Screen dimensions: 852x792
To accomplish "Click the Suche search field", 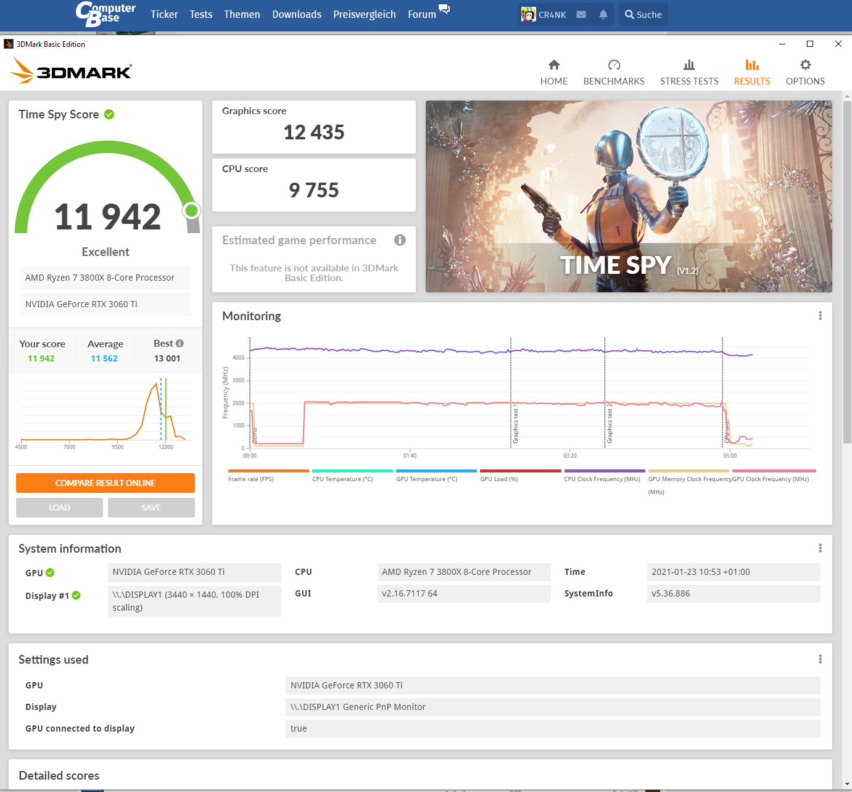I will (x=643, y=14).
